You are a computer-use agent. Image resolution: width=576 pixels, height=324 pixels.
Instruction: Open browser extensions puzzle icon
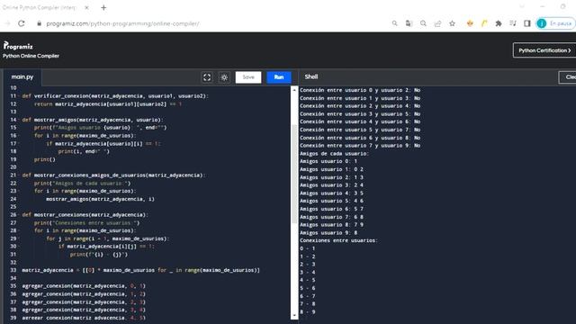coord(499,23)
